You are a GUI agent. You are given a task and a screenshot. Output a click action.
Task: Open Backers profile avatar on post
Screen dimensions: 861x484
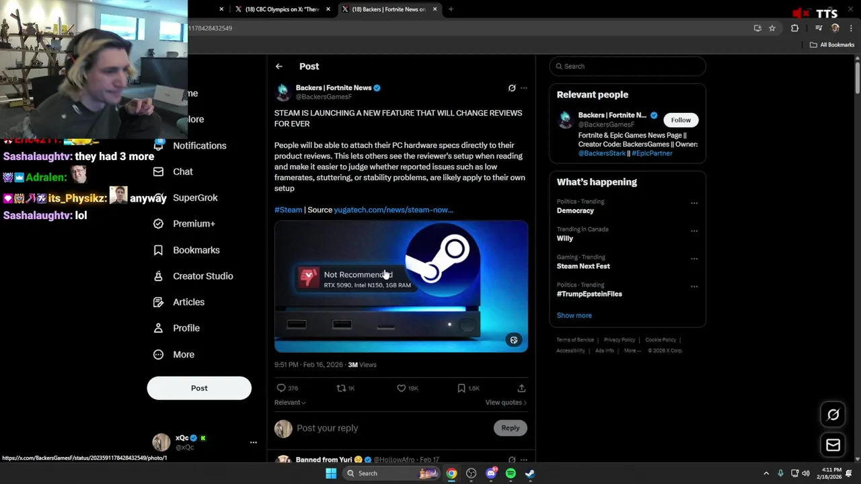pyautogui.click(x=283, y=92)
